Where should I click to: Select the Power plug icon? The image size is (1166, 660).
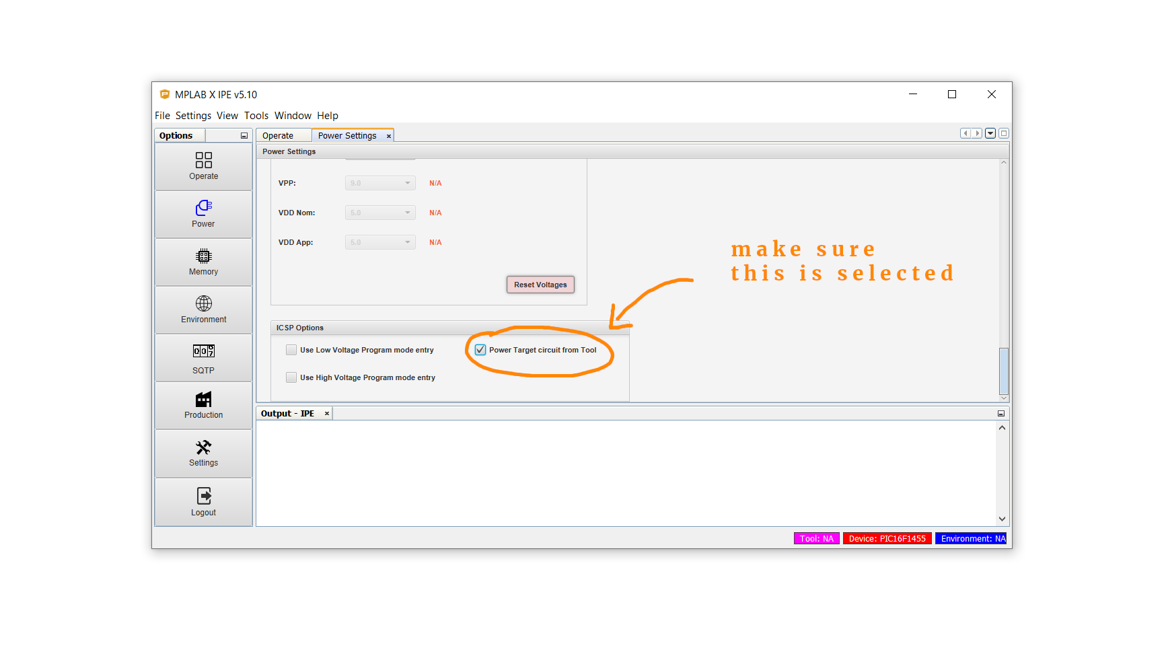point(203,208)
